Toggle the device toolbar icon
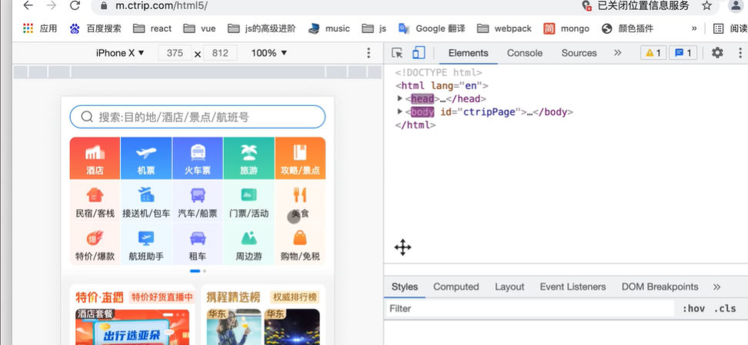 (x=419, y=53)
